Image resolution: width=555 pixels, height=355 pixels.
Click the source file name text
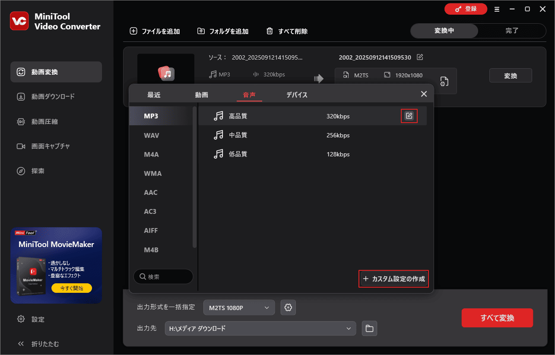tap(267, 57)
